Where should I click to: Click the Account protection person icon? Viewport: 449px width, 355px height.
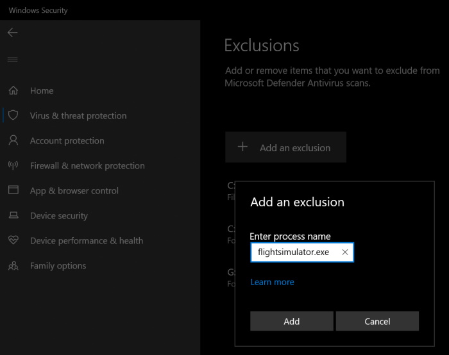pyautogui.click(x=13, y=140)
